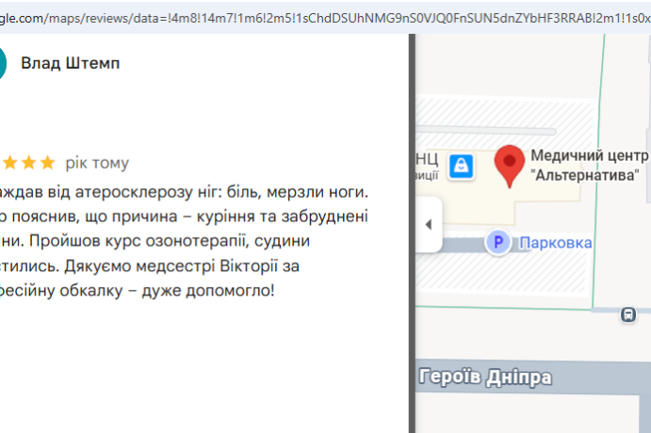
Task: Click the review text about озонотерапії
Action: click(184, 241)
